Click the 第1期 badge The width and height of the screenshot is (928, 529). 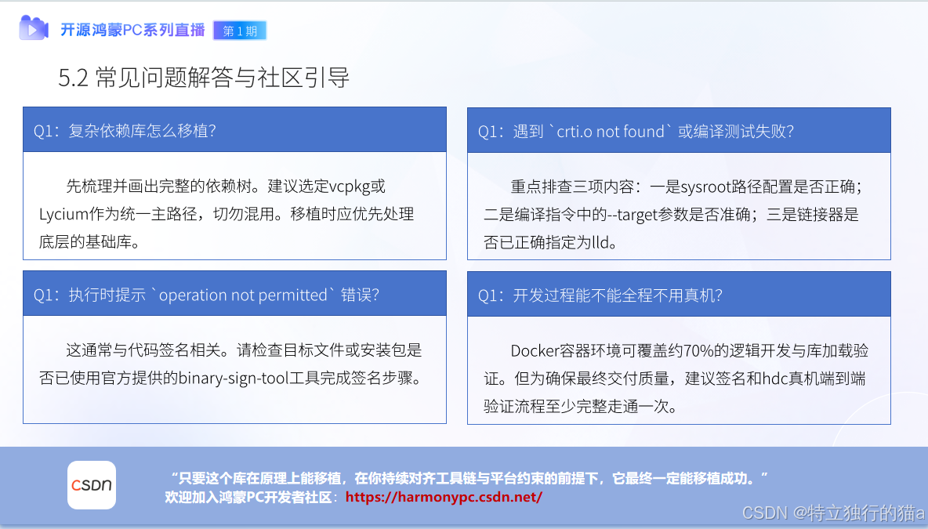240,31
